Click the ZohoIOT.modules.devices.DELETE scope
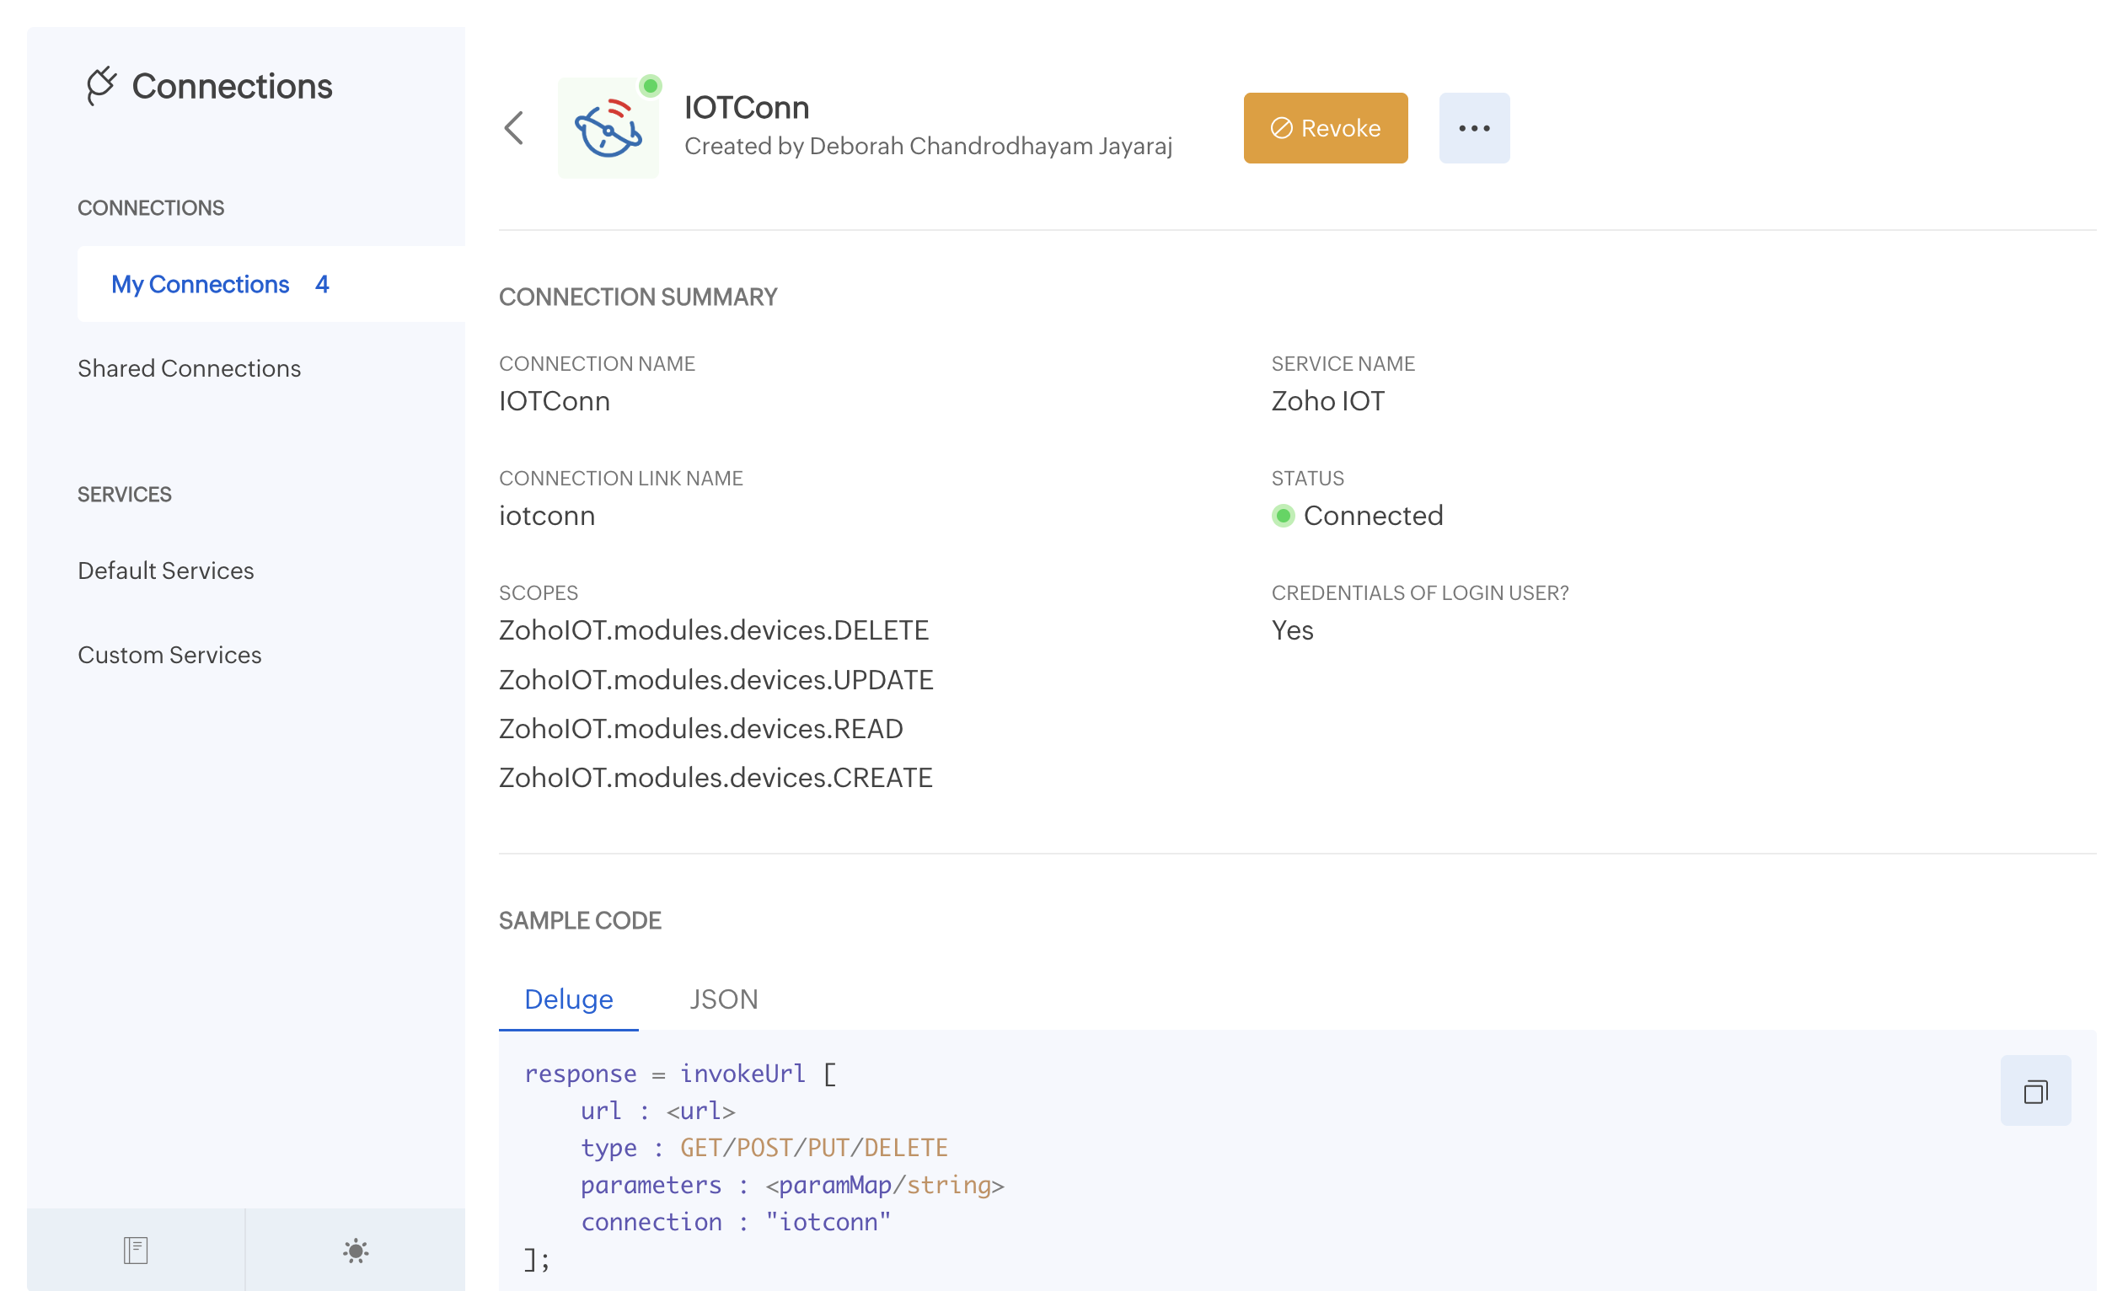The image size is (2112, 1291). [x=714, y=631]
